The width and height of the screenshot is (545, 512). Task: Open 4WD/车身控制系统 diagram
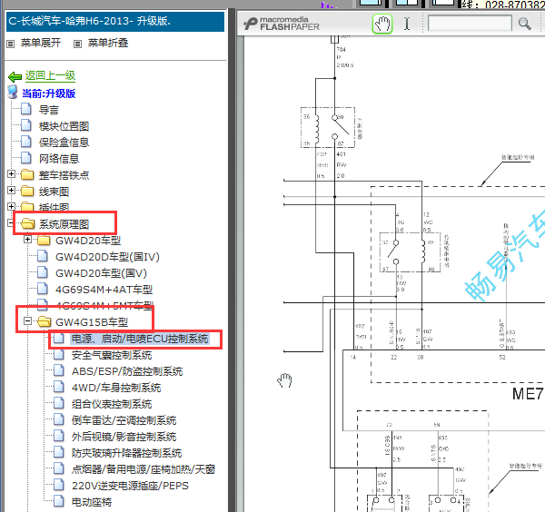pyautogui.click(x=116, y=388)
